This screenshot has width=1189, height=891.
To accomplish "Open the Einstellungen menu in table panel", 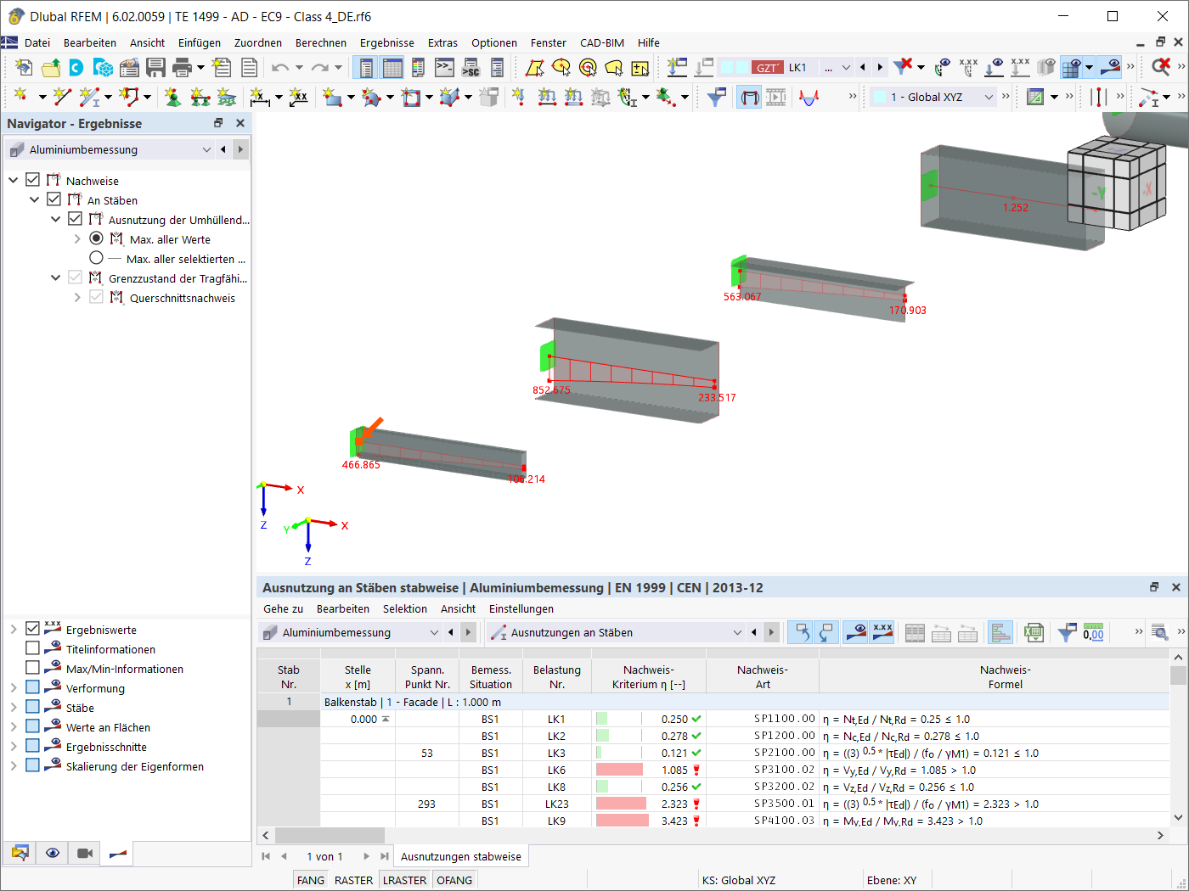I will 521,608.
